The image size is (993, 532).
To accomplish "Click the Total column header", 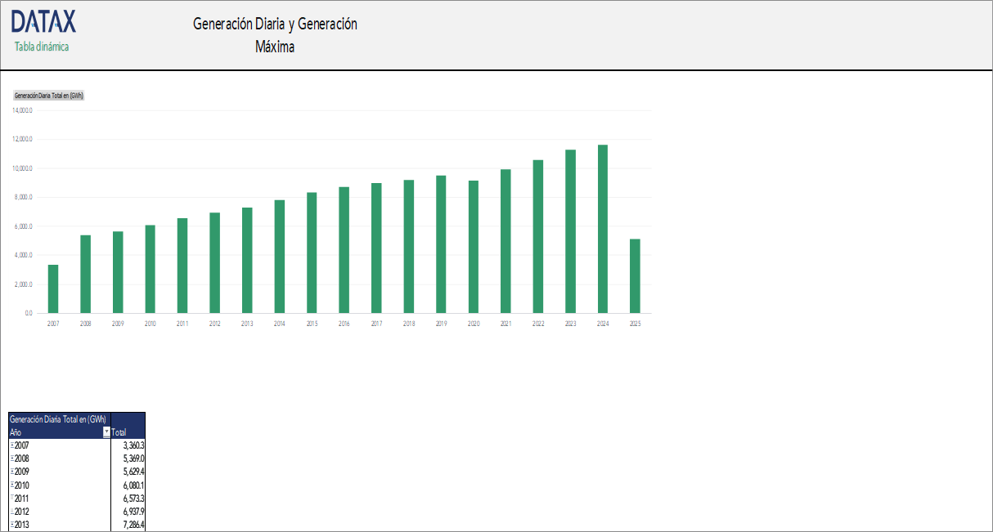I will click(128, 431).
